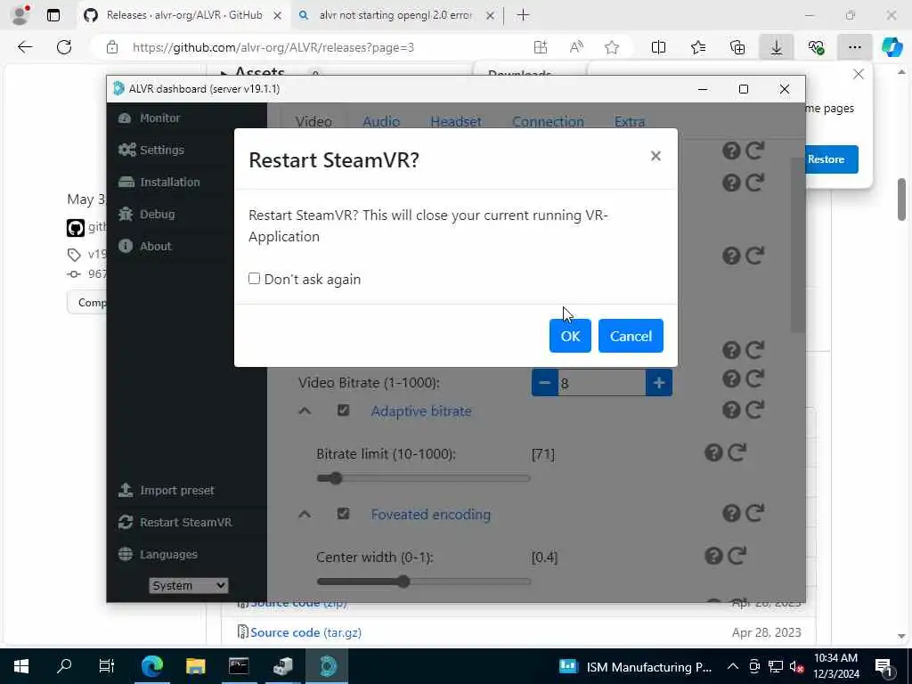Image resolution: width=912 pixels, height=684 pixels.
Task: Switch to the Video tab
Action: (x=313, y=121)
